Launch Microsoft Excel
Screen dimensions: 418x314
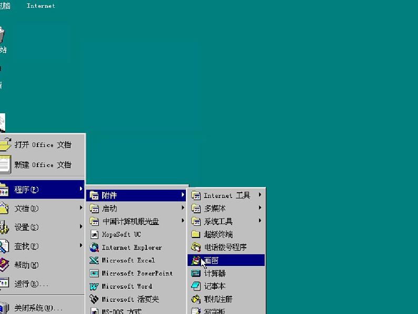click(136, 260)
